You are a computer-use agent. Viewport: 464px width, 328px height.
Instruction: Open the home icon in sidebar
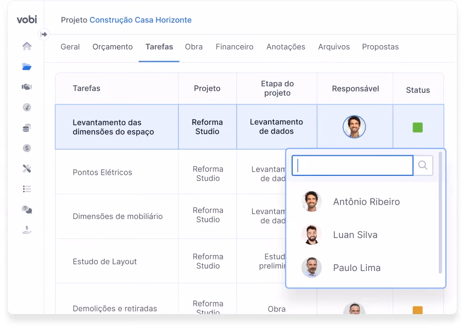27,46
